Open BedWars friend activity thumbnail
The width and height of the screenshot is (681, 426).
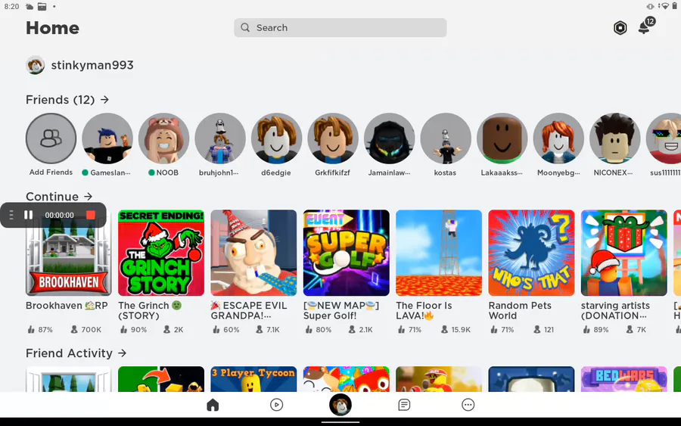623,379
